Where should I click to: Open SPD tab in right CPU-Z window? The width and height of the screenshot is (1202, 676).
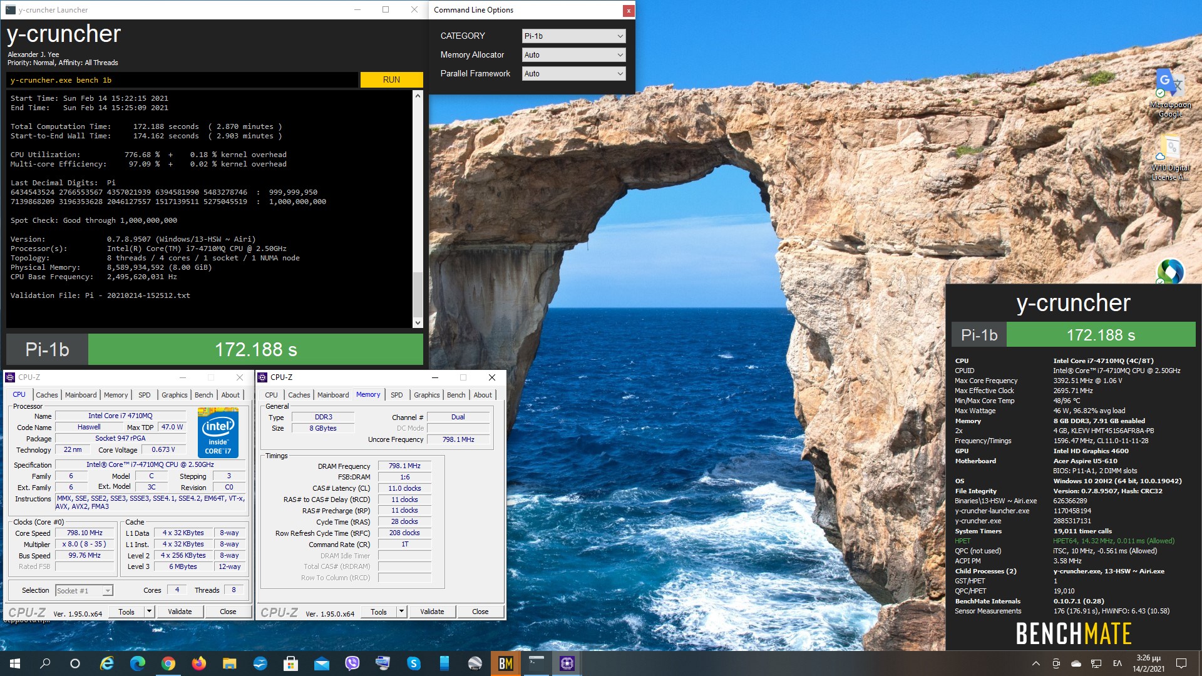click(397, 395)
